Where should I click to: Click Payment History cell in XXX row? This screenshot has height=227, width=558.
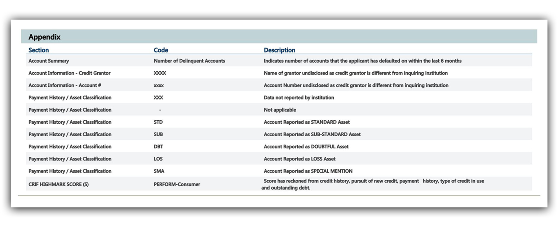(70, 97)
